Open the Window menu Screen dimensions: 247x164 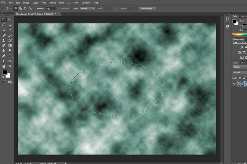click(x=86, y=3)
